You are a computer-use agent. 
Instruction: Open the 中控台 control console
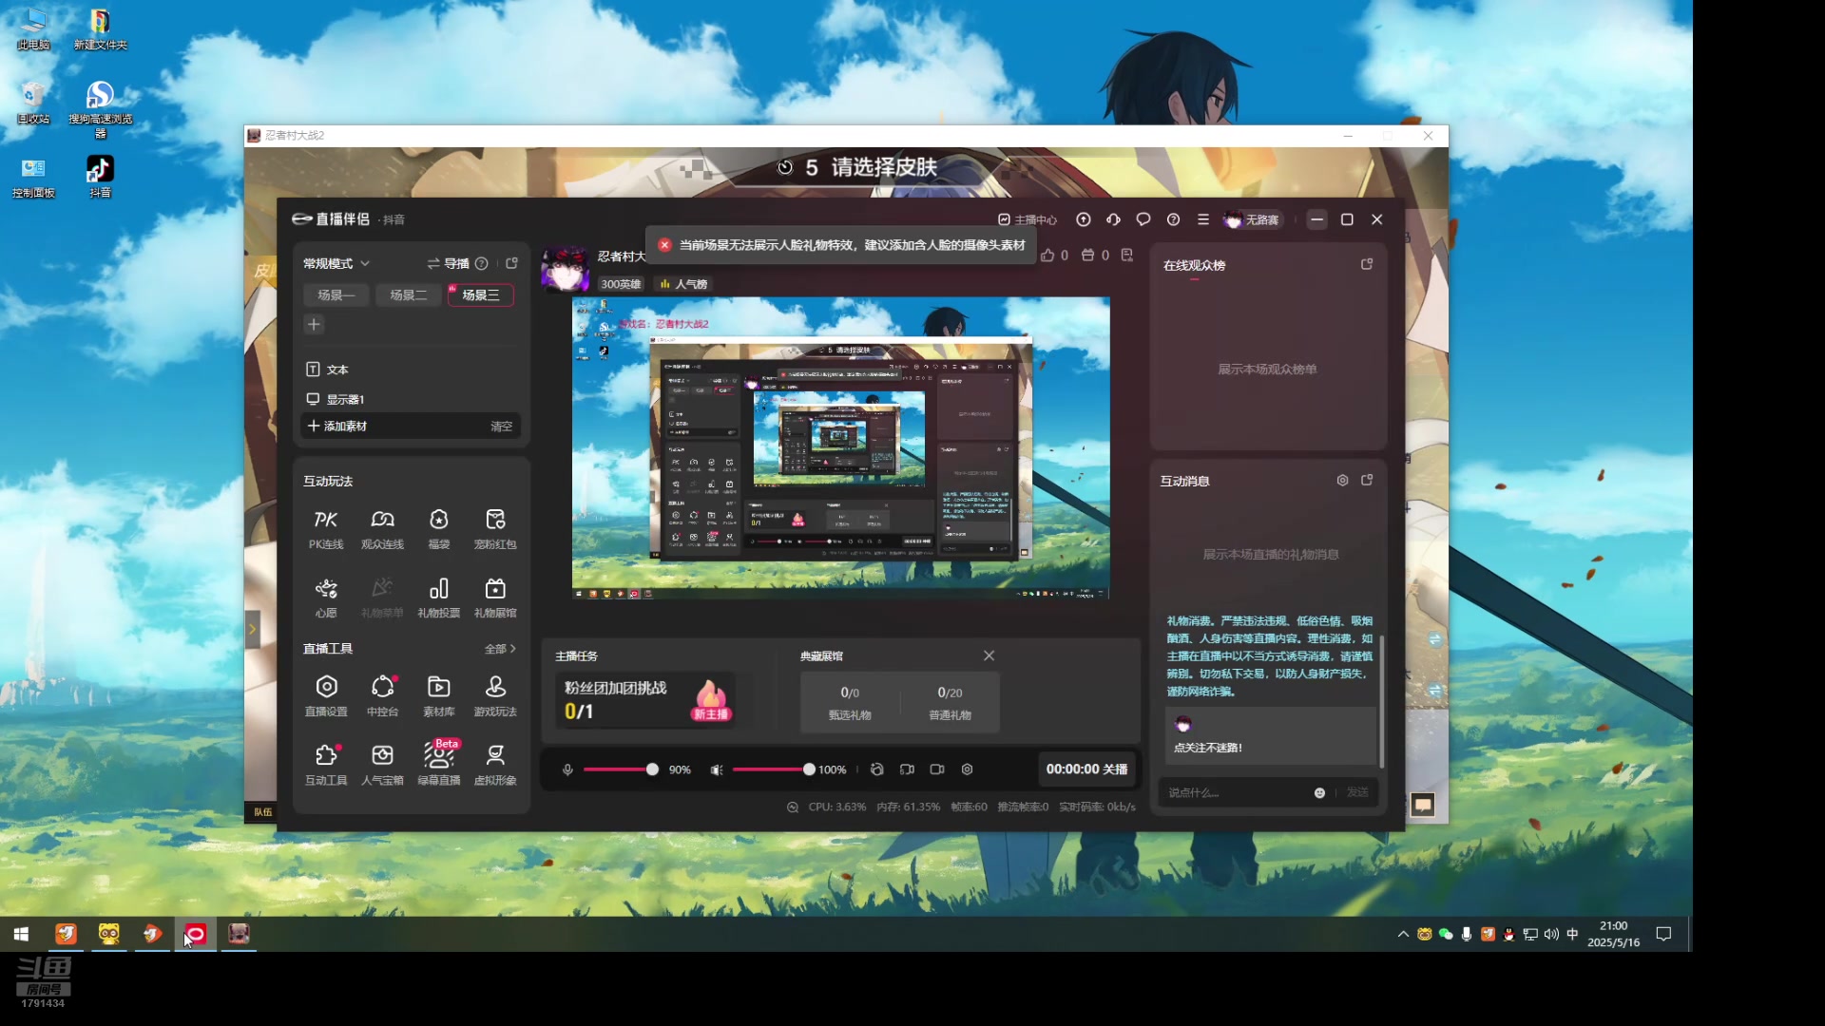[382, 696]
